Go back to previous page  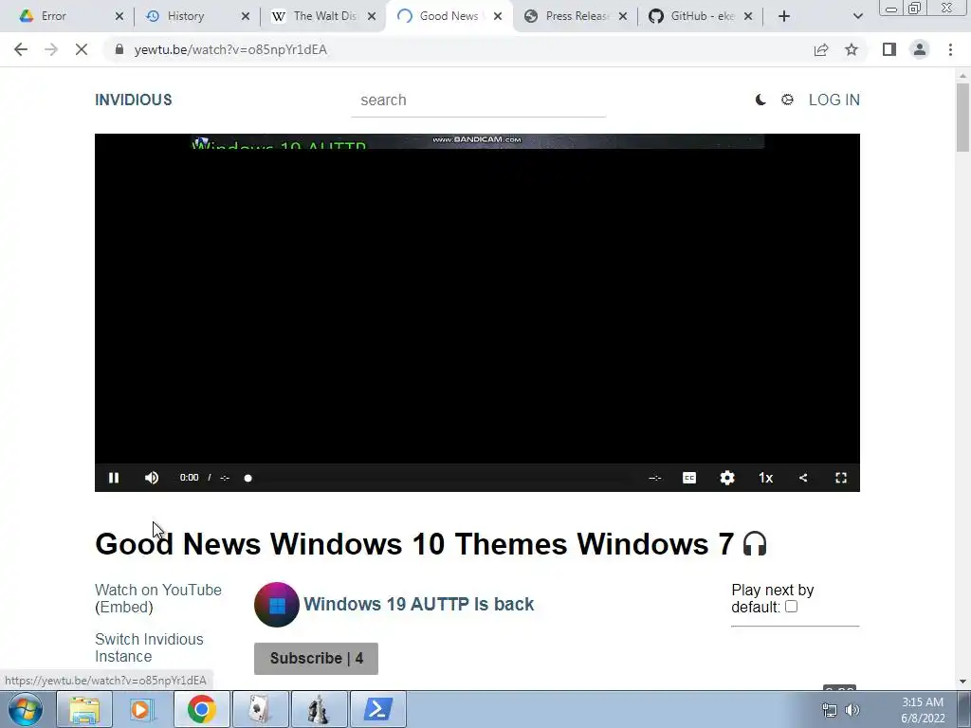tap(21, 49)
